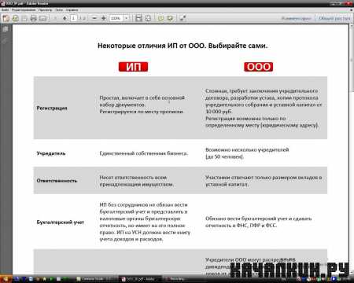
Task: Click the read mode expand icon
Action: [183, 18]
